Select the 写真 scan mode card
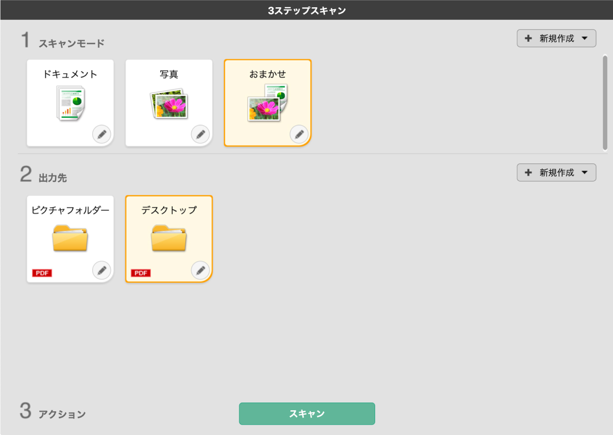Image resolution: width=613 pixels, height=435 pixels. [x=169, y=102]
